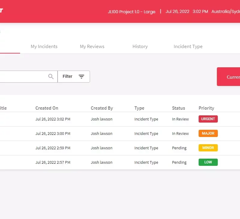Image resolution: width=240 pixels, height=219 pixels.
Task: Click Josh lawson in the 2:57 PM row
Action: (101, 162)
